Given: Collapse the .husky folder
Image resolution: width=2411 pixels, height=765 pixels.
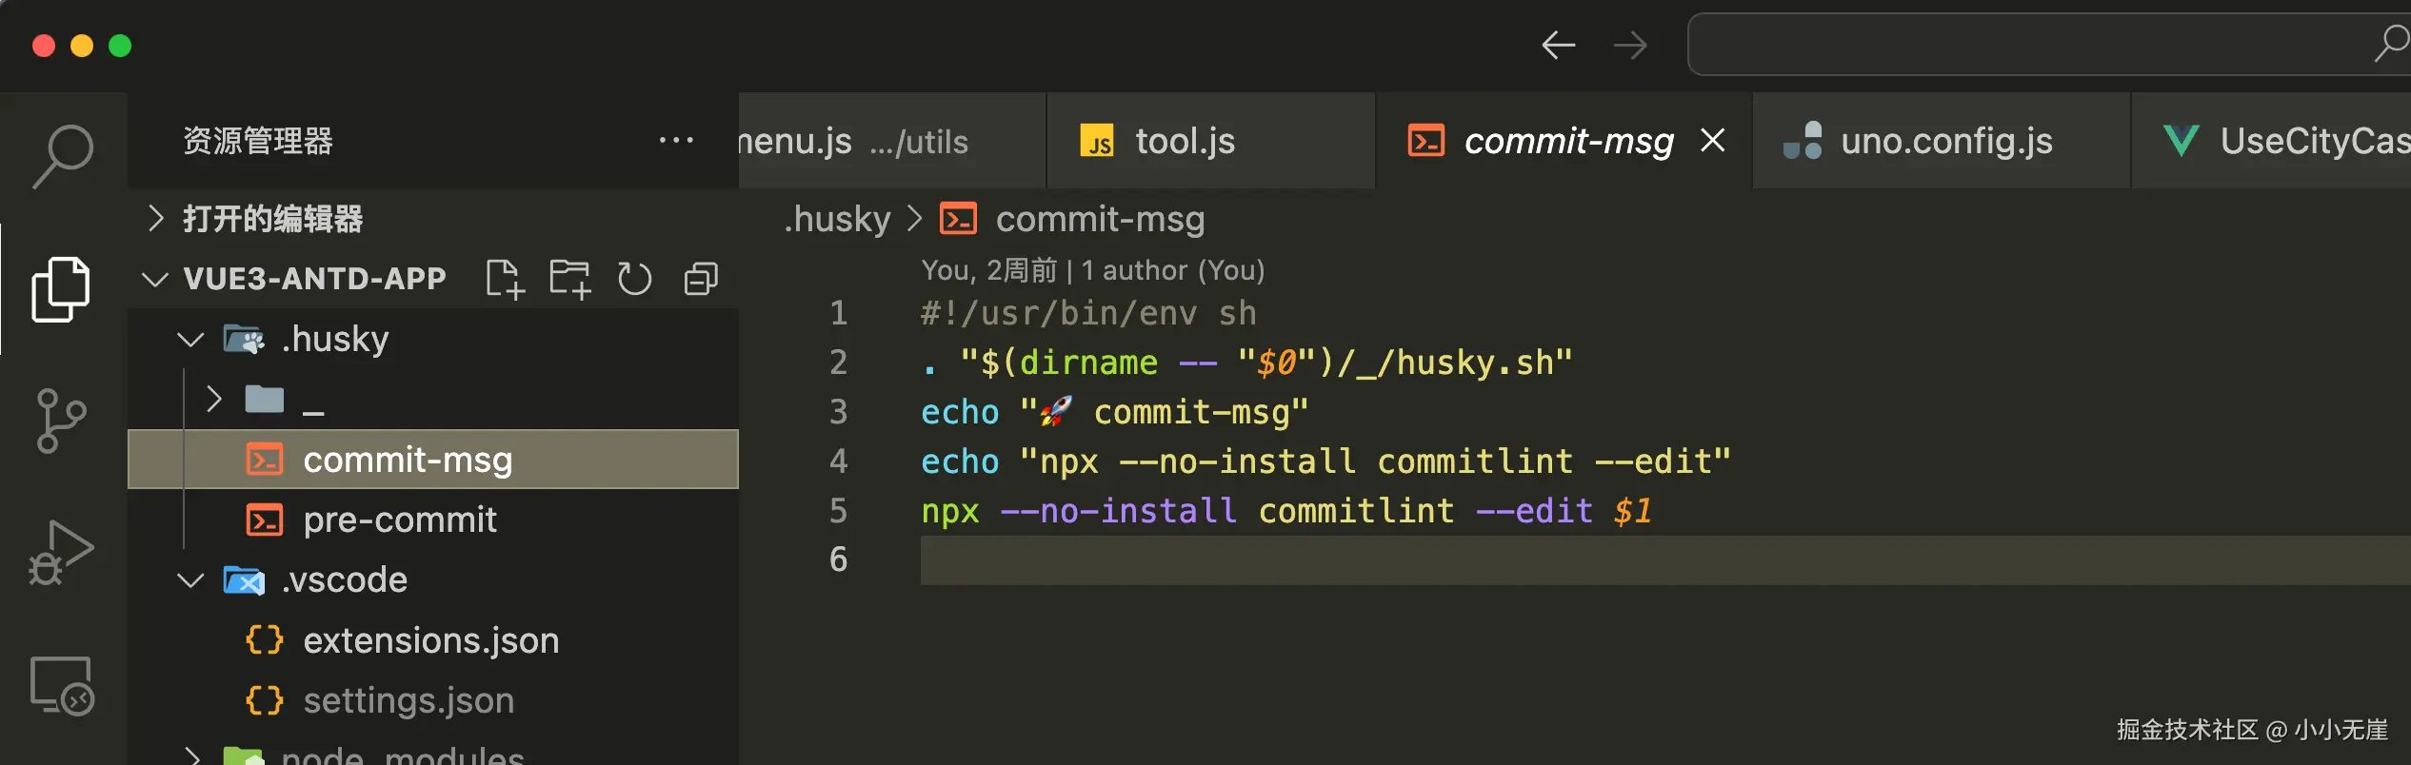Looking at the screenshot, I should tap(190, 339).
